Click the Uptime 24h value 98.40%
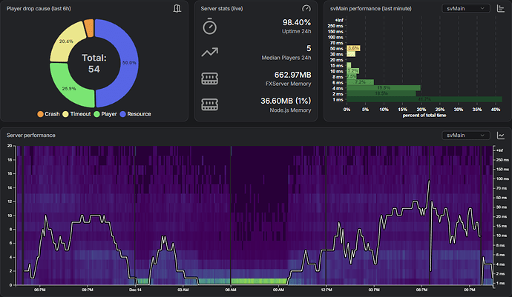Screen dimensions: 512x297 click(297, 22)
